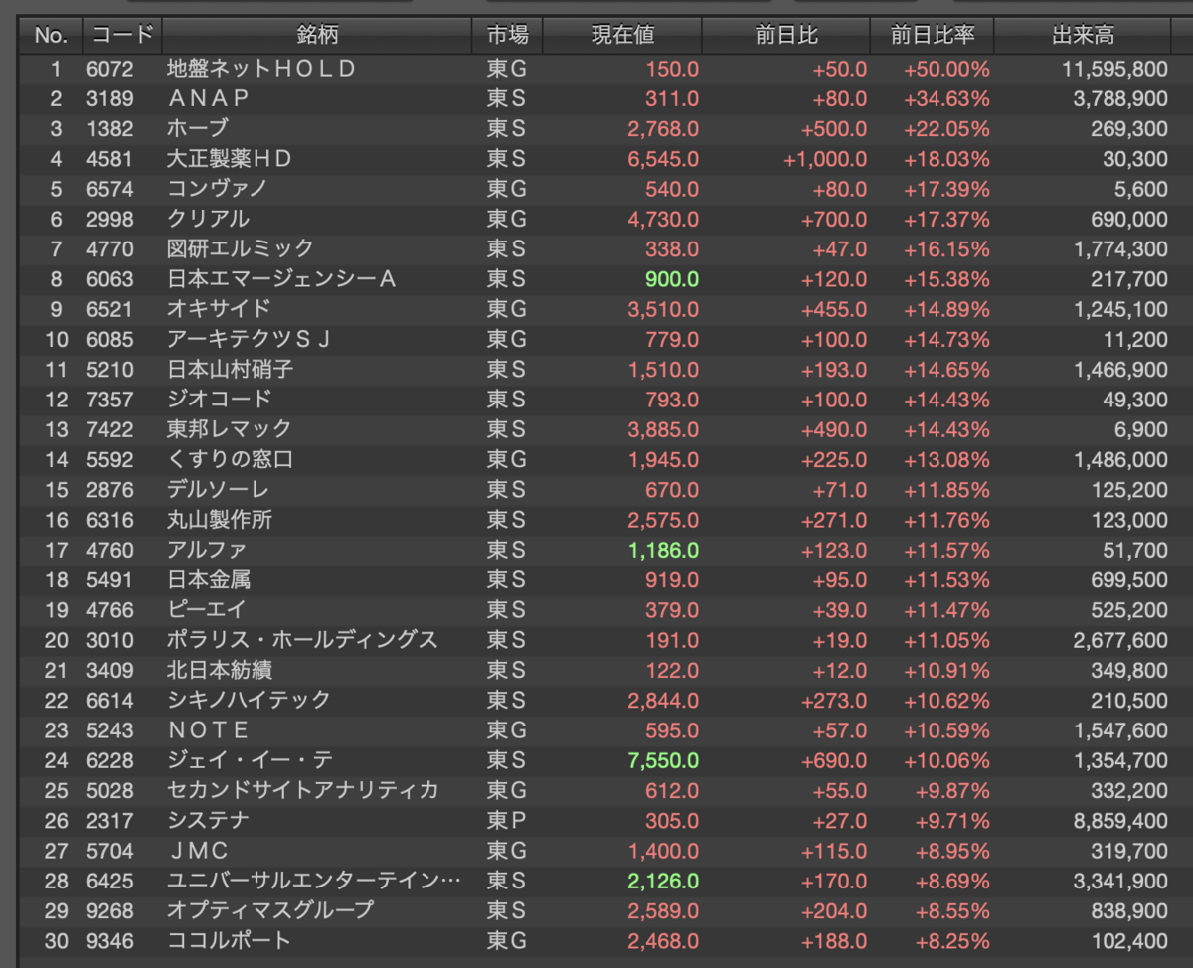Viewport: 1193px width, 968px height.
Task: Select the 大正製薬ＨＤ stock name
Action: [230, 159]
